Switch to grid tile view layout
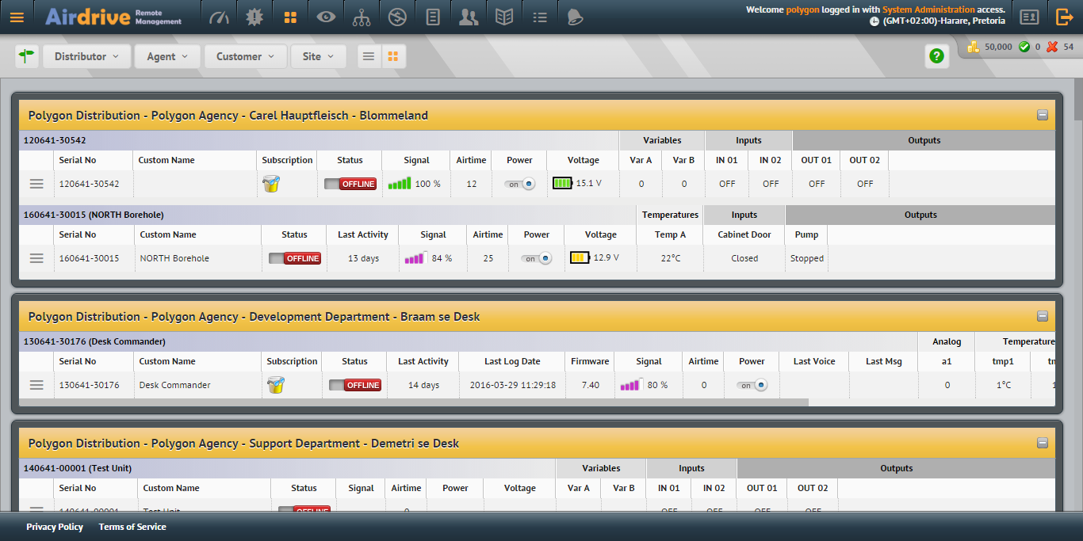The height and width of the screenshot is (541, 1083). pyautogui.click(x=393, y=56)
